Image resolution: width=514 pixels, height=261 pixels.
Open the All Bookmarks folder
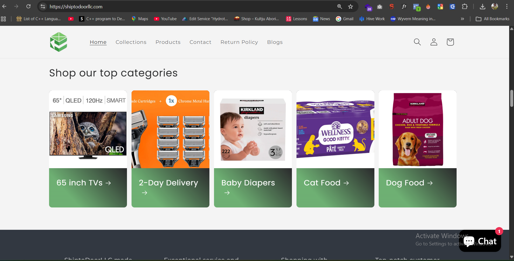pos(492,19)
